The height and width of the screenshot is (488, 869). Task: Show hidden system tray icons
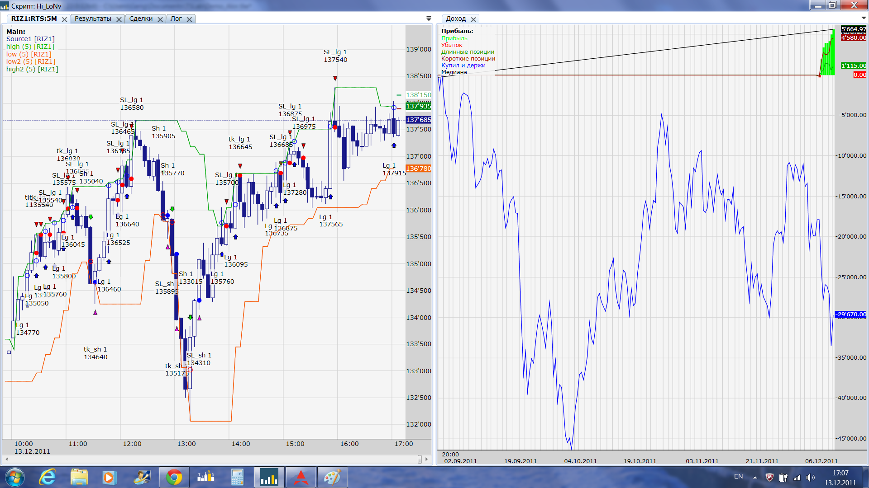(755, 477)
